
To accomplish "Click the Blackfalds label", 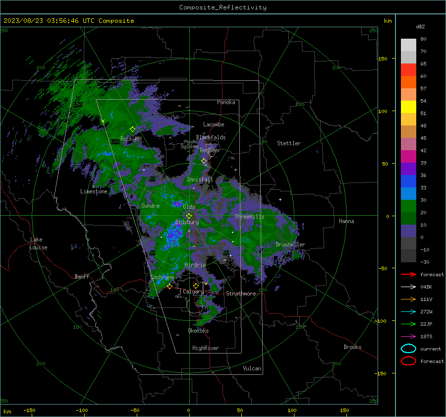I will click(211, 137).
